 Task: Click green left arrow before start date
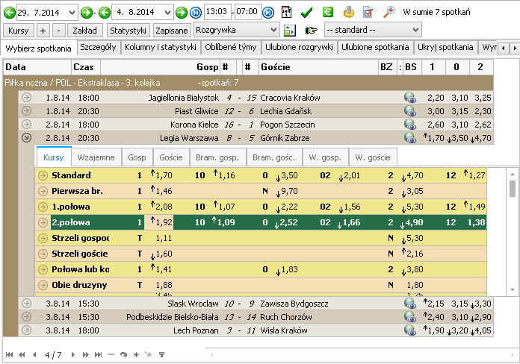(x=9, y=12)
